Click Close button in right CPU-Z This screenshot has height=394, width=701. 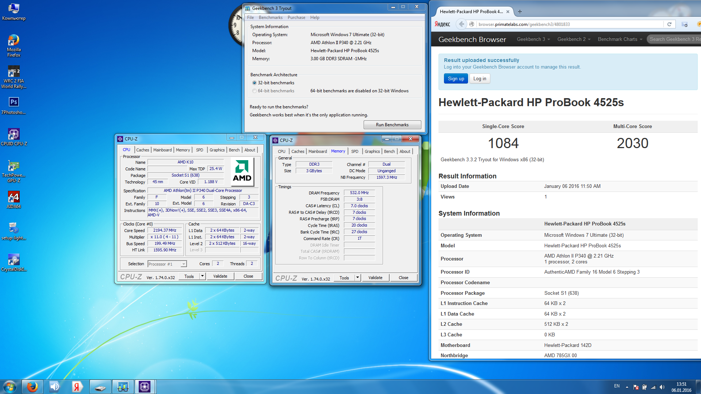(x=403, y=278)
